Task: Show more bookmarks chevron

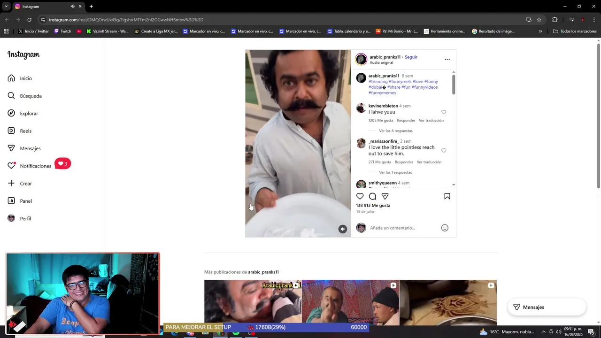Action: 540,31
